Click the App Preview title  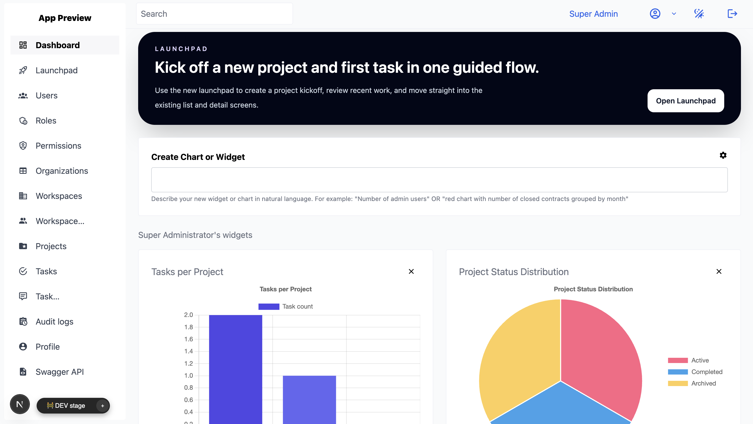click(65, 18)
